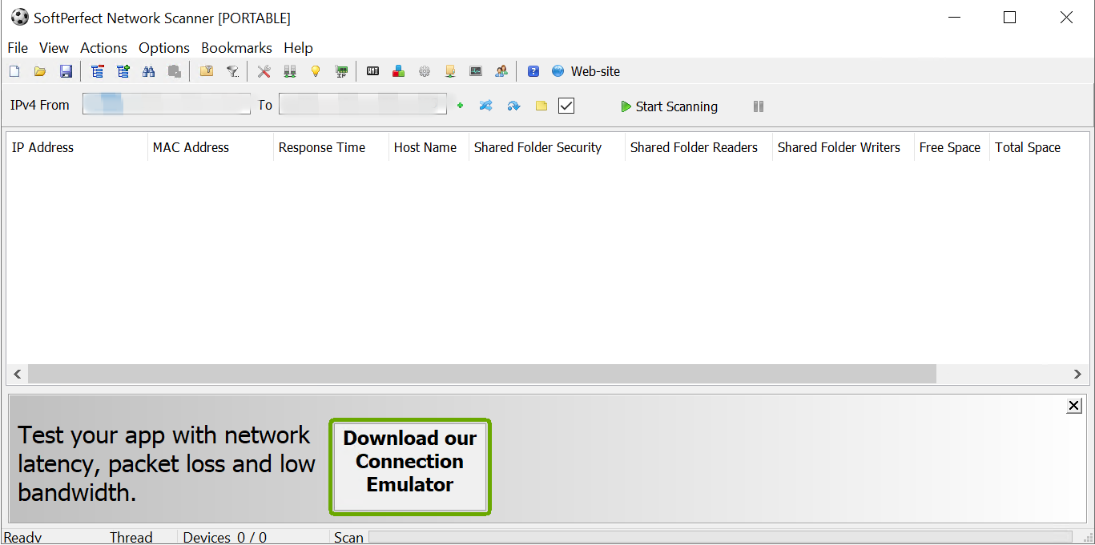Open the View menu
1095x545 pixels.
click(x=54, y=48)
